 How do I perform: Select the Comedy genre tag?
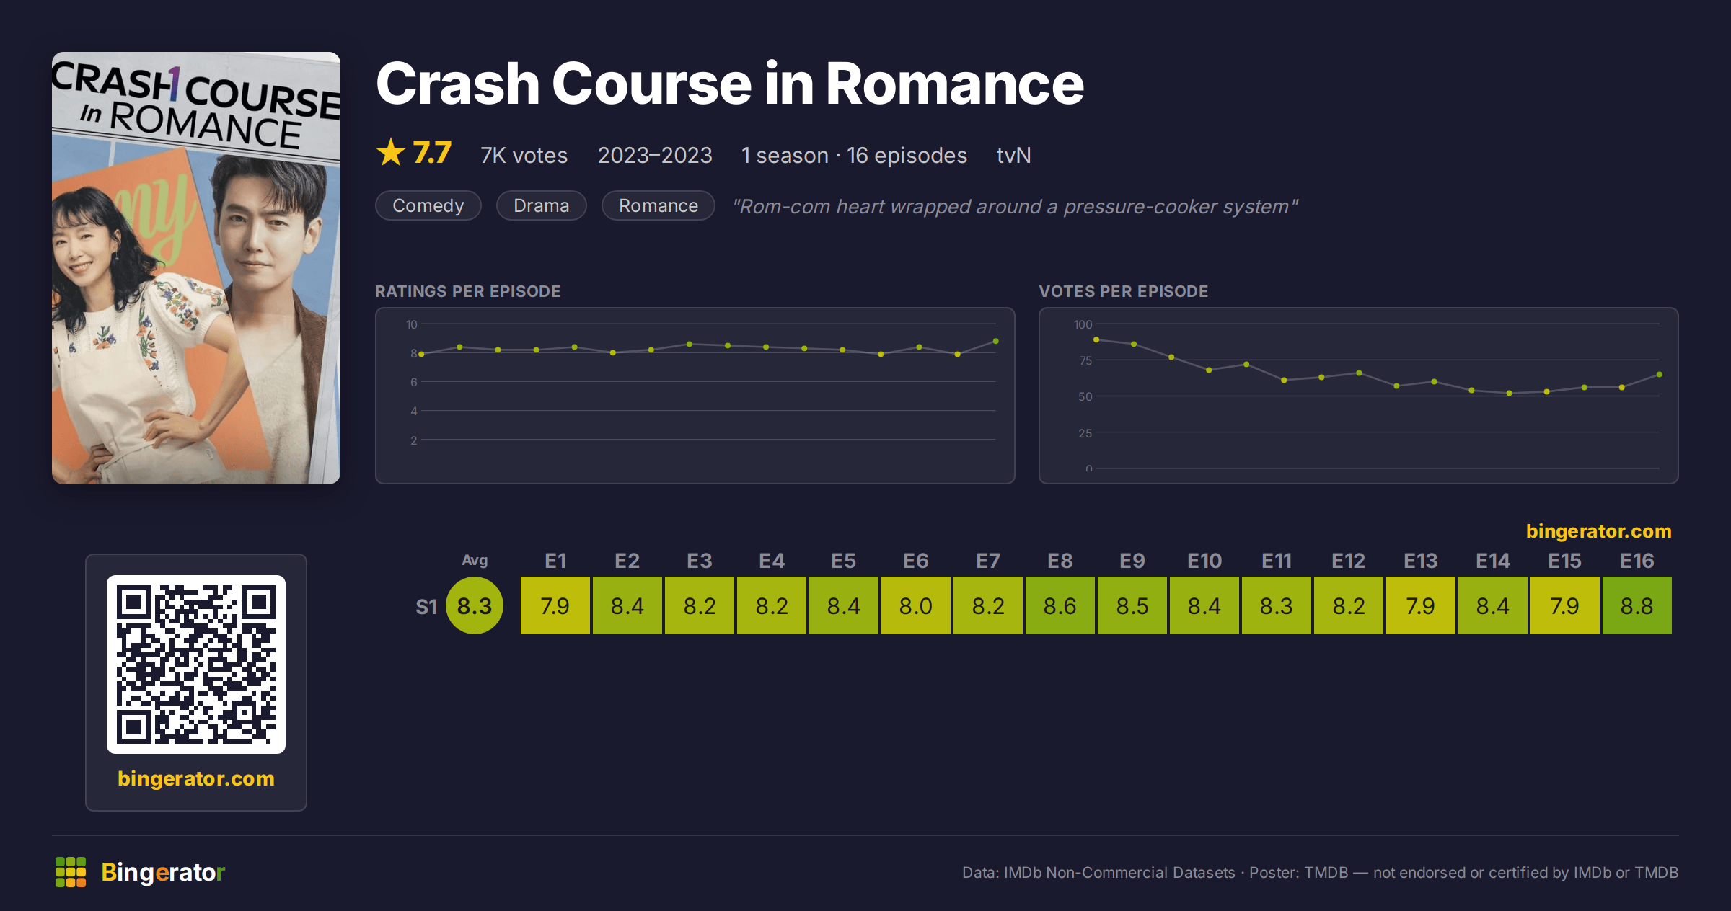(428, 206)
